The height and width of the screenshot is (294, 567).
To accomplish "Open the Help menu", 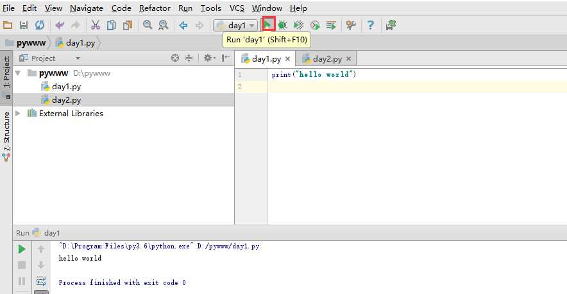I will coord(298,8).
